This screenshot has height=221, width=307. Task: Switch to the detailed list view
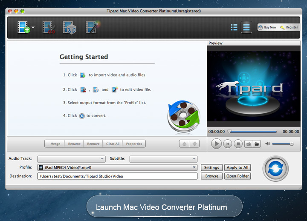[234, 27]
